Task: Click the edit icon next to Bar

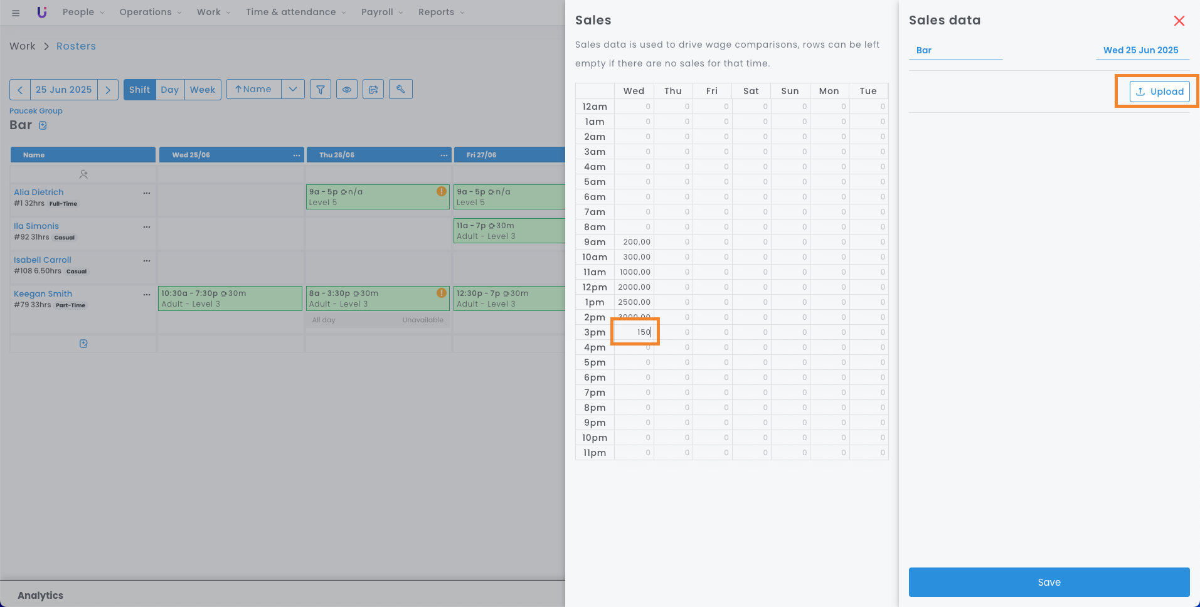Action: pos(43,125)
